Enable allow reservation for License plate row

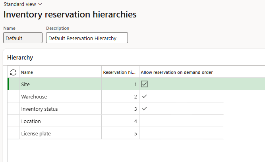click(x=144, y=133)
